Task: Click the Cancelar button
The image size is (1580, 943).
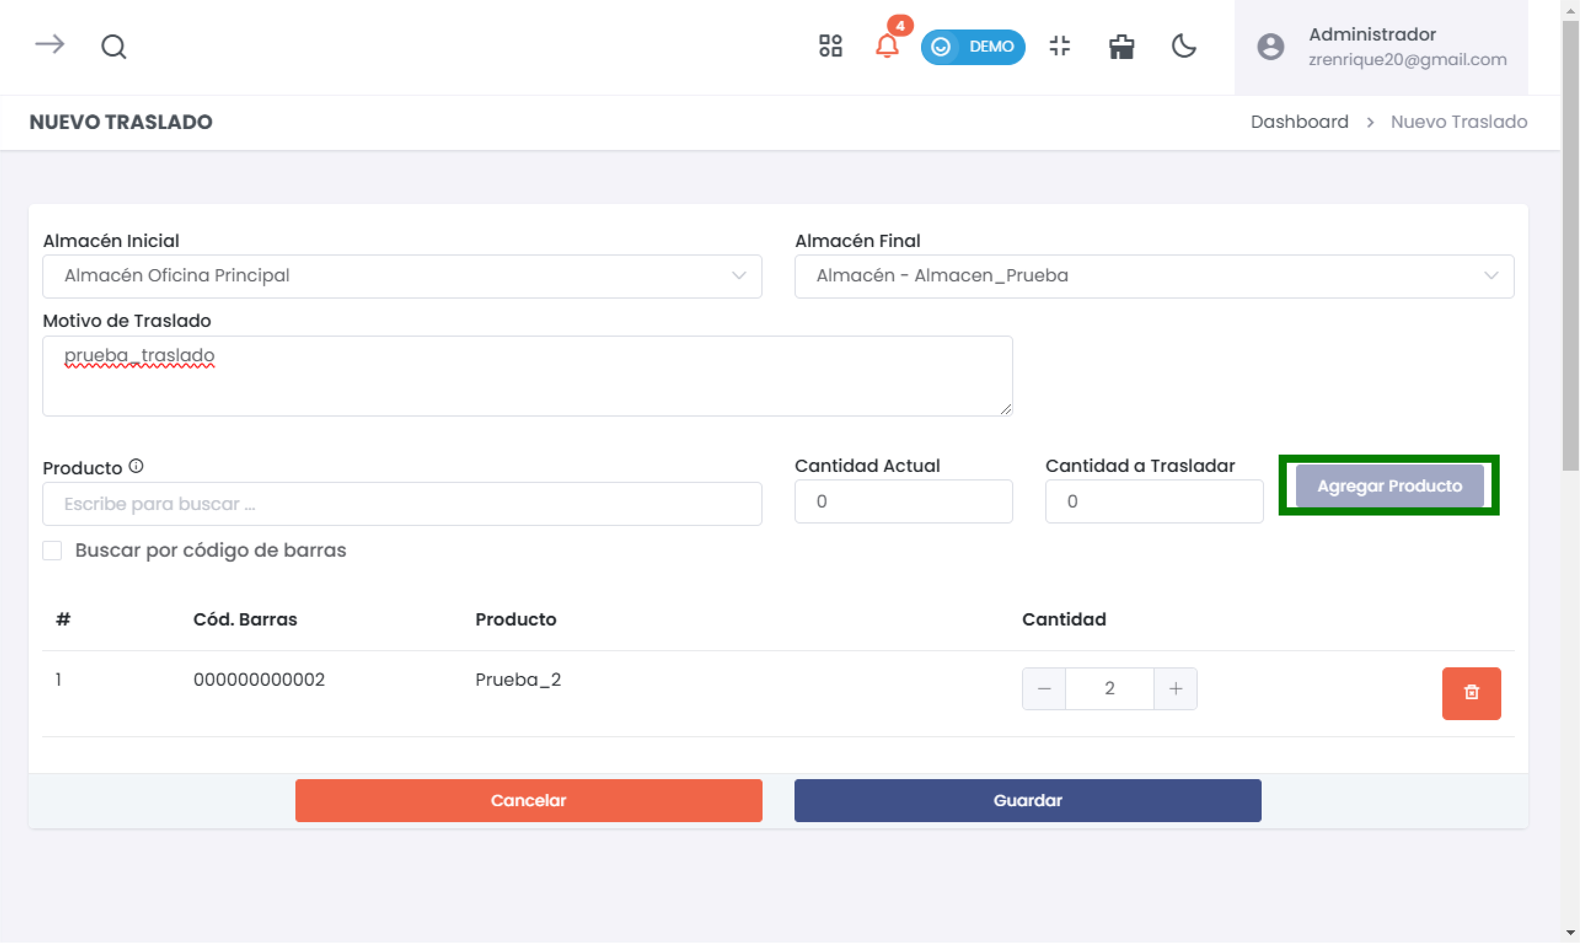Action: click(x=528, y=800)
